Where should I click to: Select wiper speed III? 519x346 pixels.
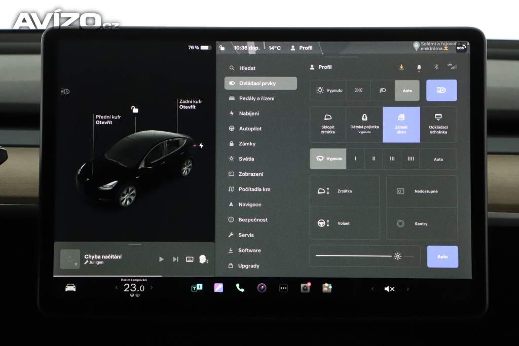[x=392, y=159]
